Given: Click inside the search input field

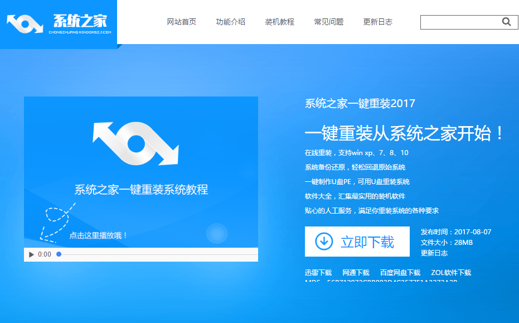Looking at the screenshot, I should point(463,22).
